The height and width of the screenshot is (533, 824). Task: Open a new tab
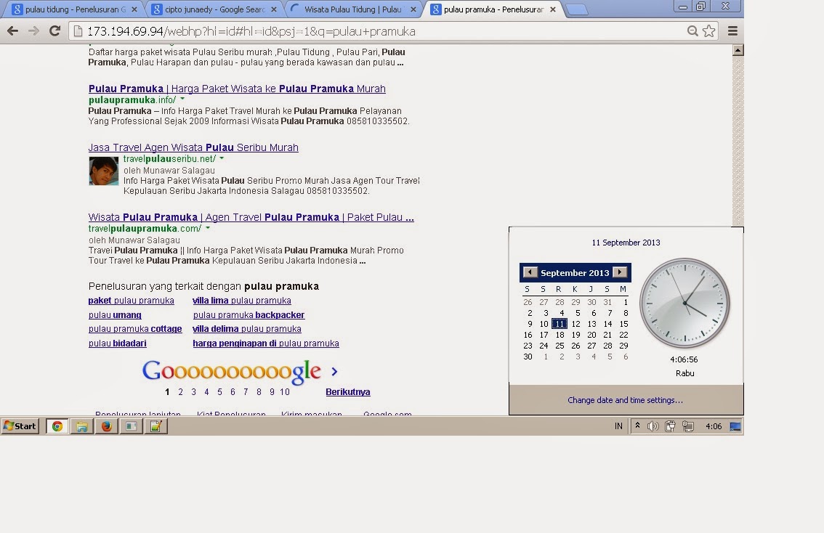[577, 9]
